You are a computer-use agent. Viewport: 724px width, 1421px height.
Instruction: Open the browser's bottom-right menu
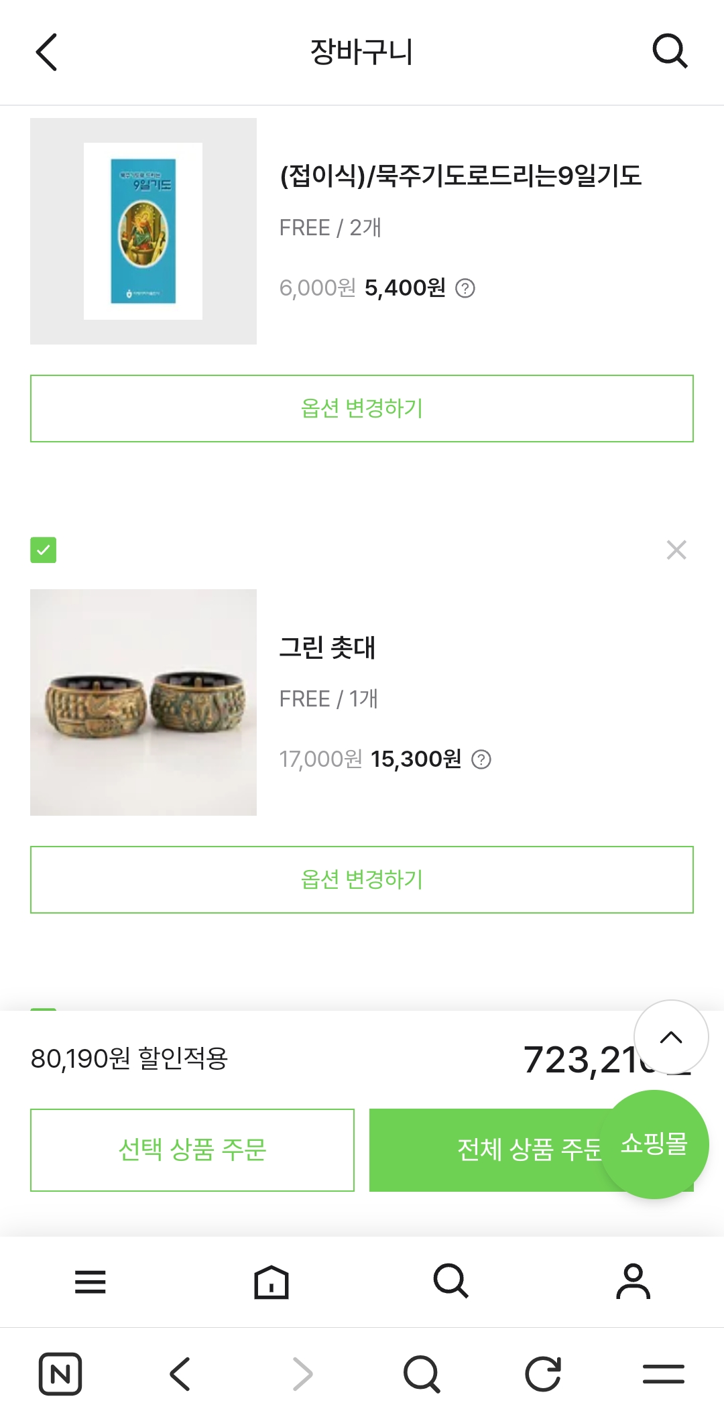tap(663, 1374)
